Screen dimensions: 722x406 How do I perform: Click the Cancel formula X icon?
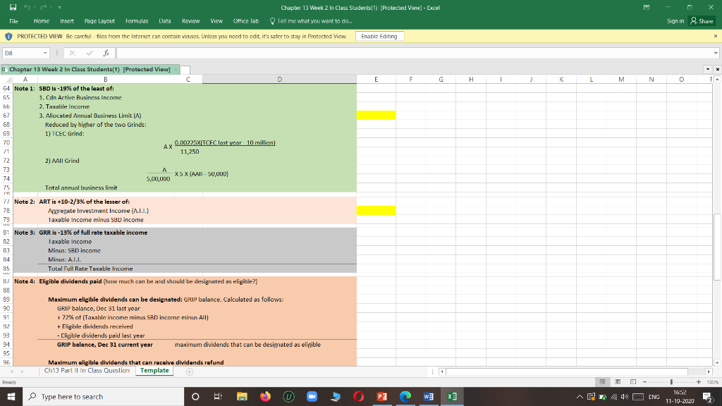pos(73,53)
